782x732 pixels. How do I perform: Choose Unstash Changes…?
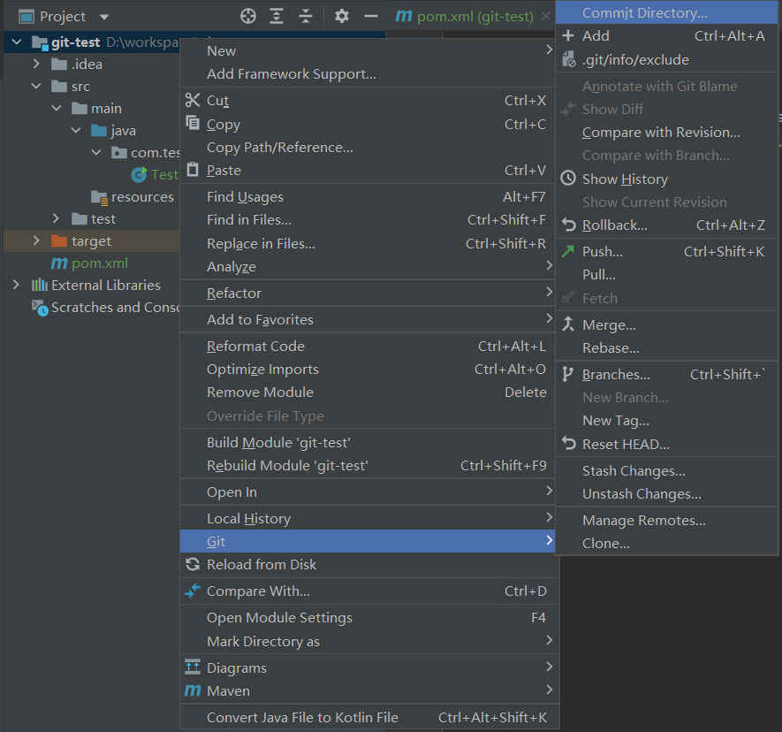tap(667, 493)
